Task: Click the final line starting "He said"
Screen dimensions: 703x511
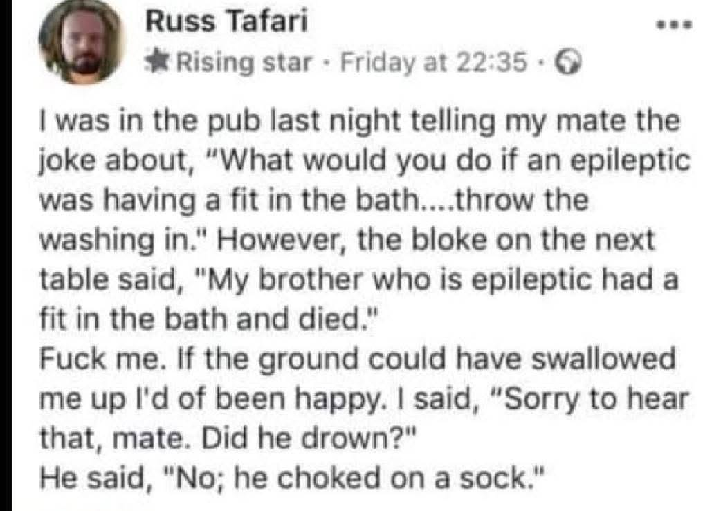Action: 292,479
